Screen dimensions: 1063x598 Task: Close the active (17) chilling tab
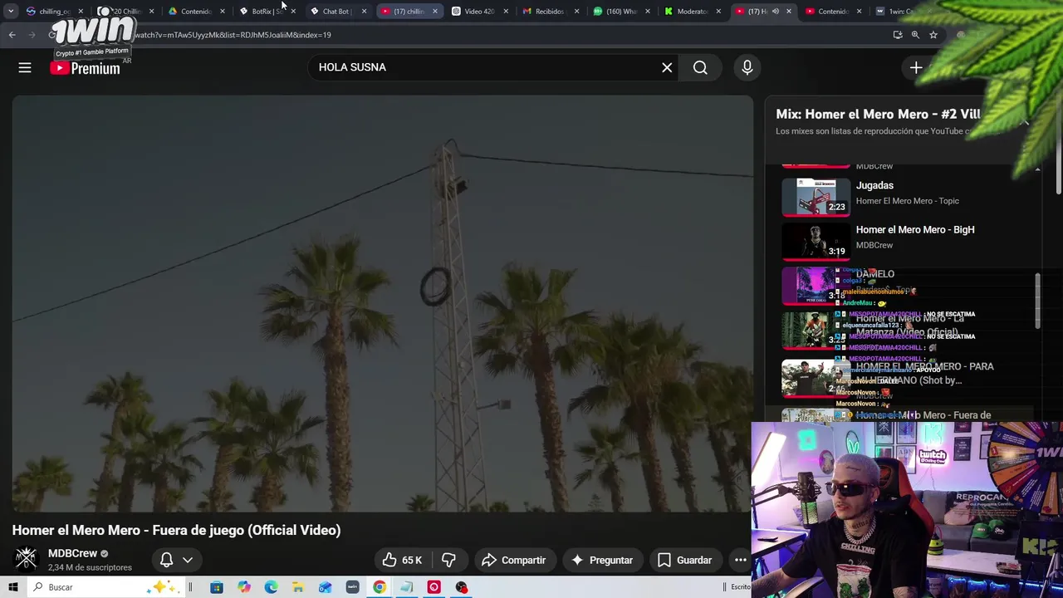point(434,12)
